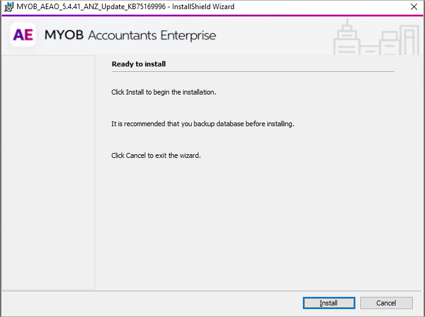Open the installer icon system menu
Image resolution: width=425 pixels, height=317 pixels.
9,7
